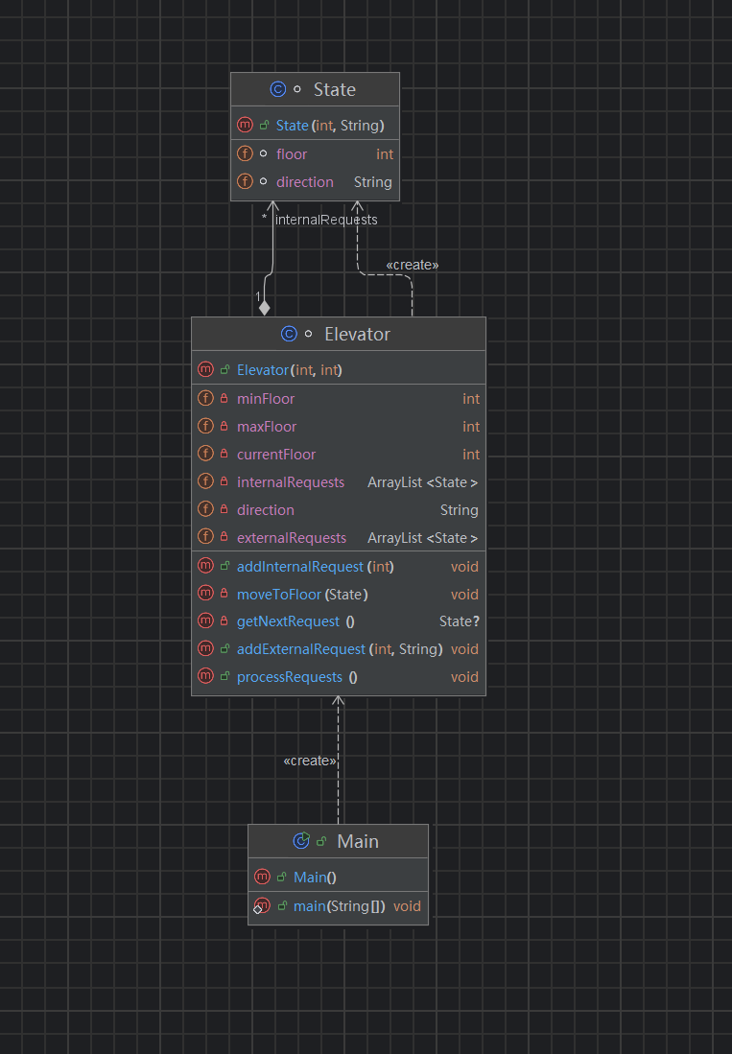The width and height of the screenshot is (732, 1054).
Task: Click the «create» label near State
Action: [x=412, y=265]
